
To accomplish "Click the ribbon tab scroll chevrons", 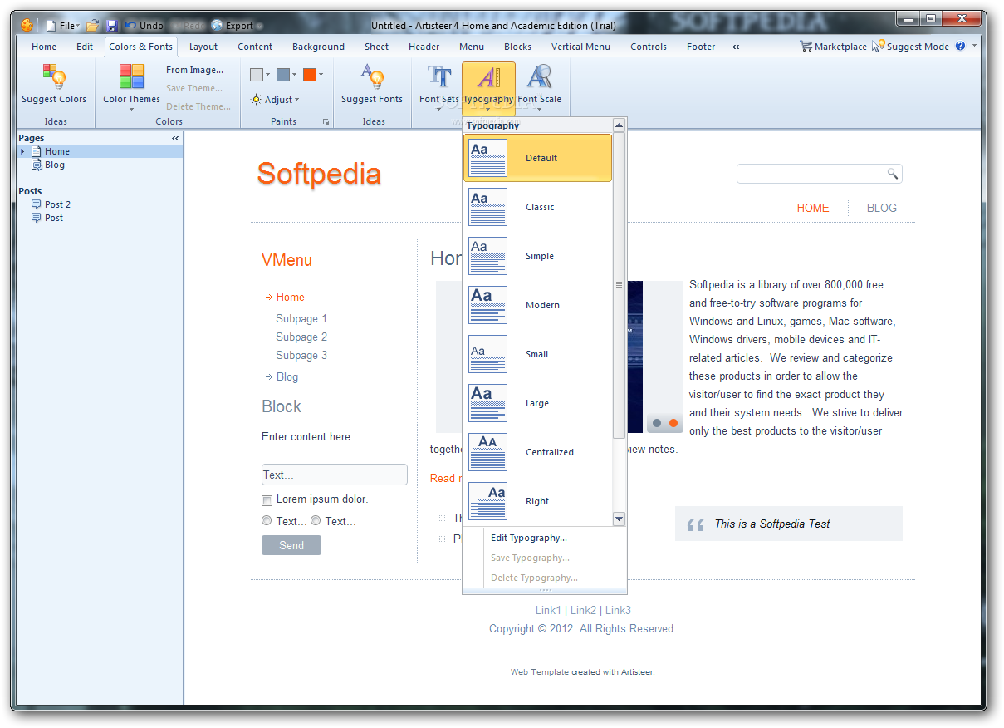I will [x=736, y=47].
